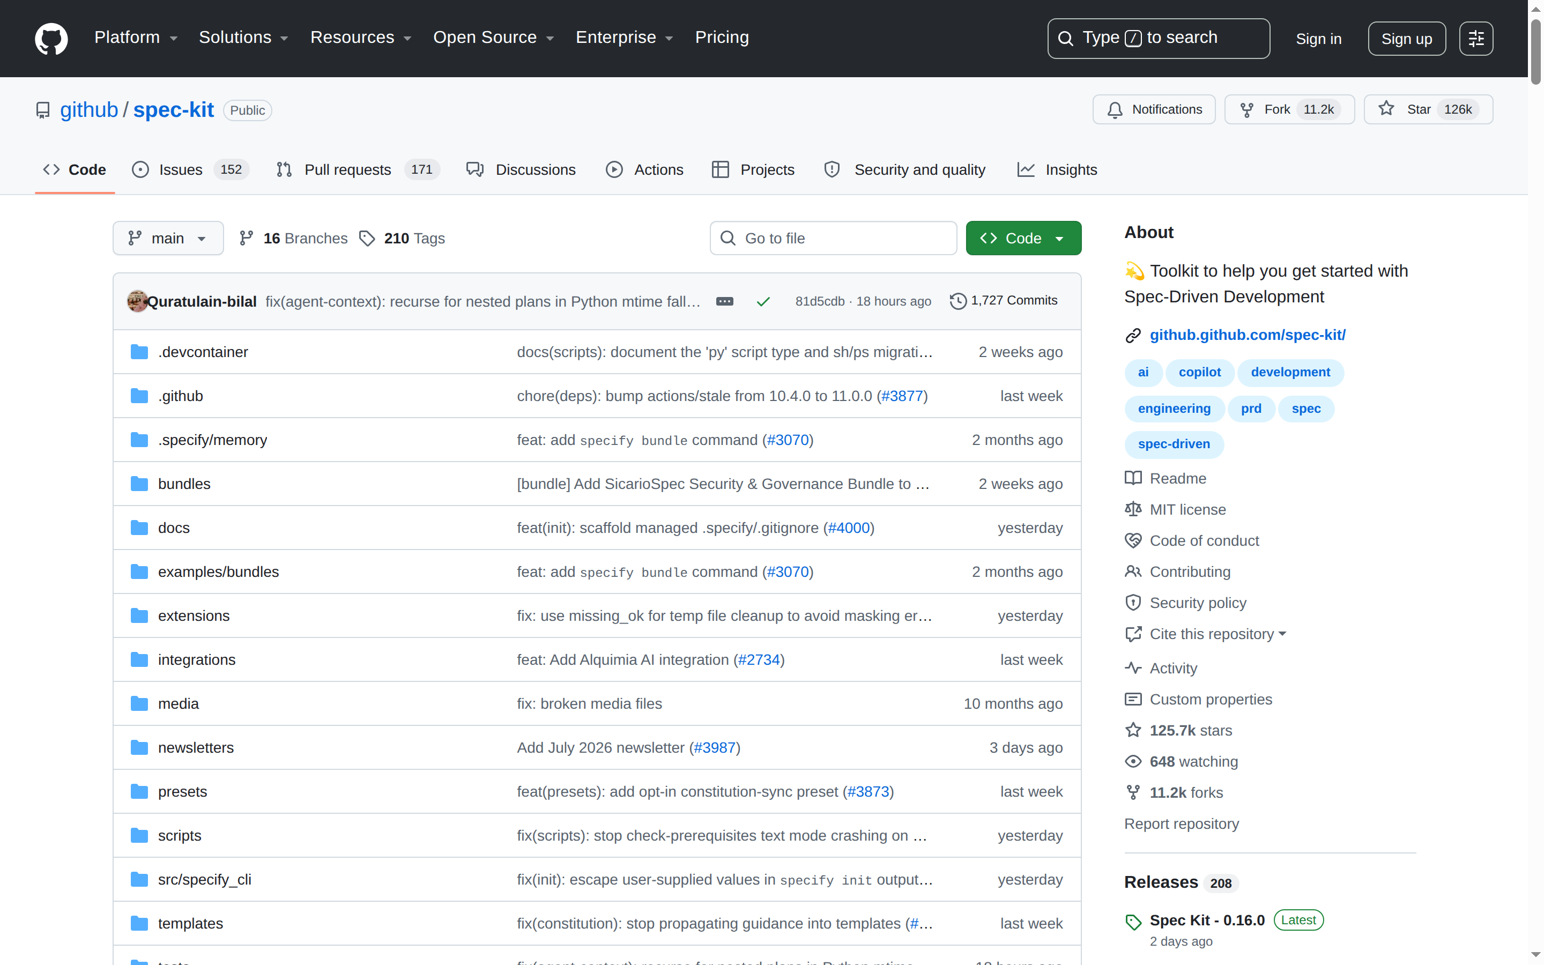Expand the green Code dropdown button
1544x965 pixels.
(x=1023, y=238)
